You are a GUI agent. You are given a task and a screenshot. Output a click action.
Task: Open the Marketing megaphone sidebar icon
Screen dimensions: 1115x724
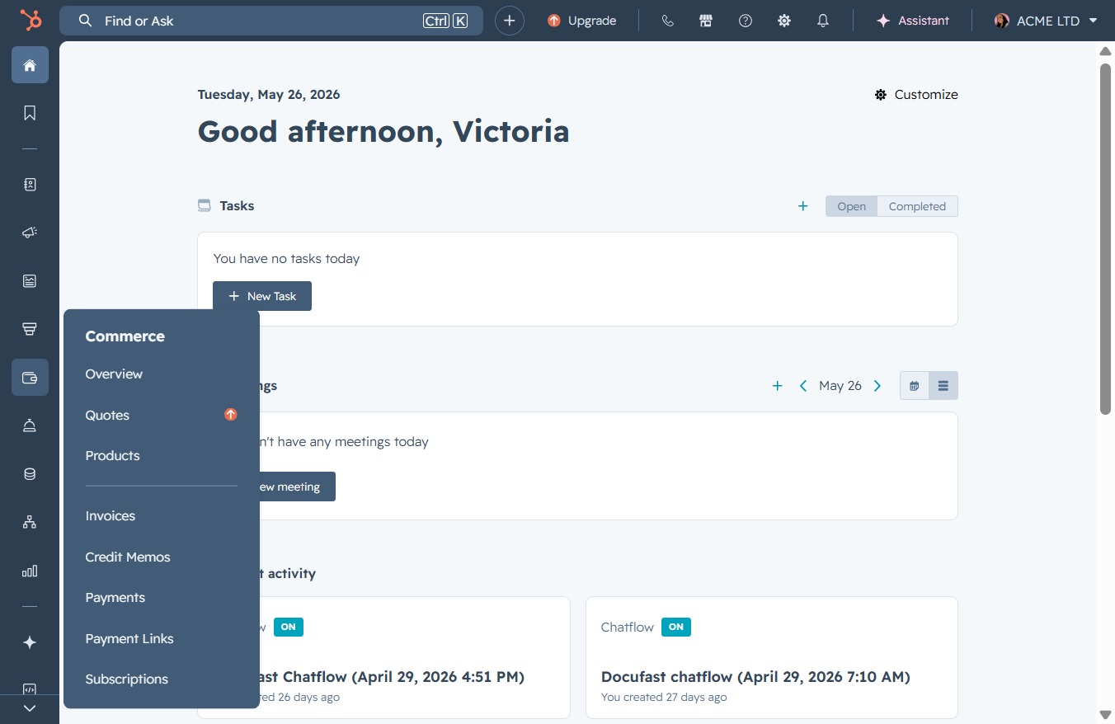pyautogui.click(x=30, y=233)
